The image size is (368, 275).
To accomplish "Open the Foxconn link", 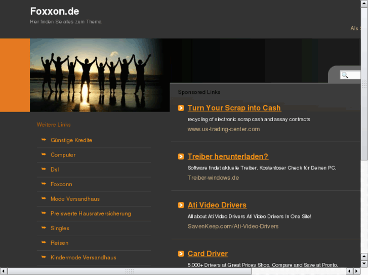I will click(61, 184).
